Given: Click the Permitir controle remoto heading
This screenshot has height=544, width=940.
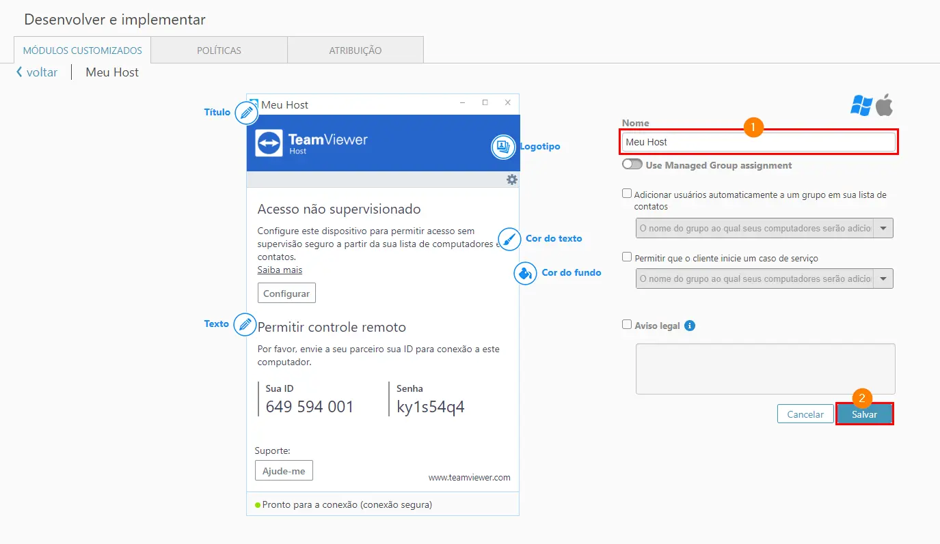Looking at the screenshot, I should pos(332,328).
